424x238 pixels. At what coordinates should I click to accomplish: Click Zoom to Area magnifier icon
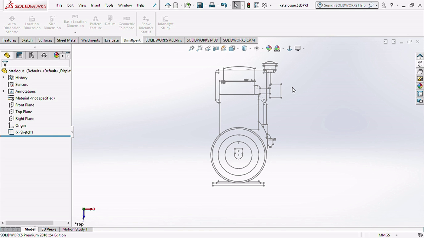[x=199, y=49]
